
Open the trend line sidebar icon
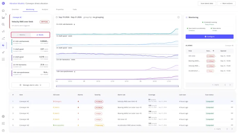pos(3,38)
